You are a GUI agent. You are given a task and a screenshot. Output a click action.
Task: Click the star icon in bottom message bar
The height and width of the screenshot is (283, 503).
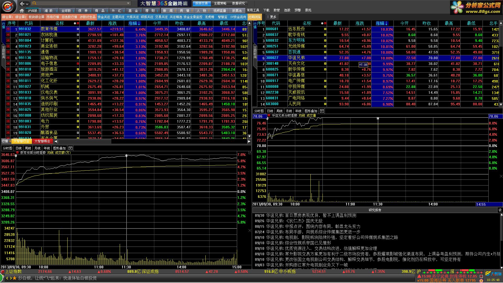pos(15,278)
